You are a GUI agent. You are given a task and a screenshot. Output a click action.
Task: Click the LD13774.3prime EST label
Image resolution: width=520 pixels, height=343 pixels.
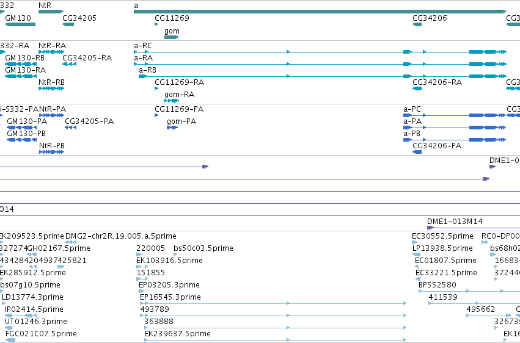pos(32,297)
